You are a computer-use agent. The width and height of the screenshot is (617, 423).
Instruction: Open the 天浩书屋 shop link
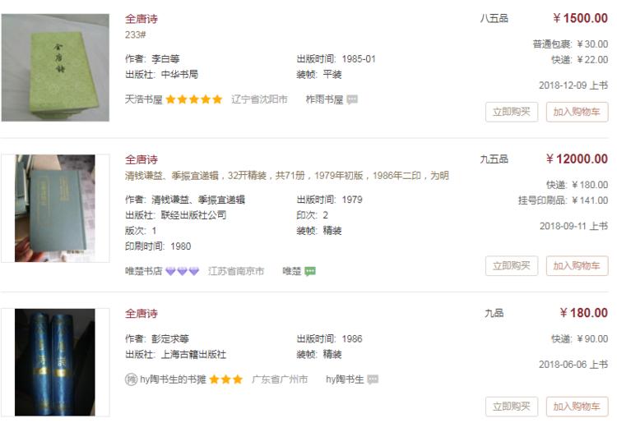pos(144,99)
